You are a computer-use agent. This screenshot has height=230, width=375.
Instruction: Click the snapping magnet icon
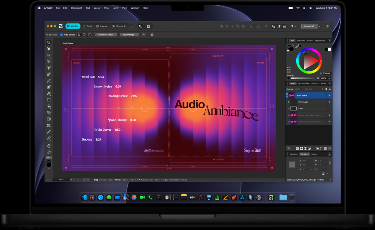tap(292, 26)
